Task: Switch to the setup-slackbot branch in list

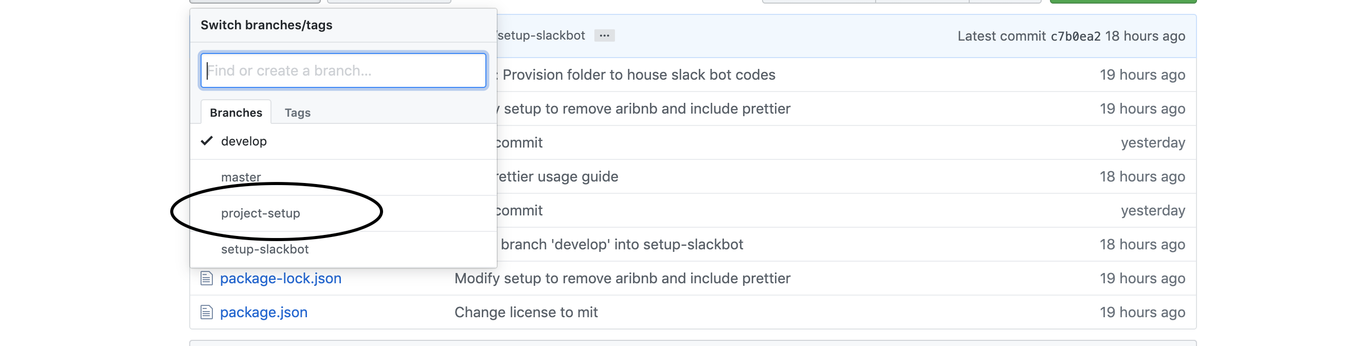Action: pos(264,249)
